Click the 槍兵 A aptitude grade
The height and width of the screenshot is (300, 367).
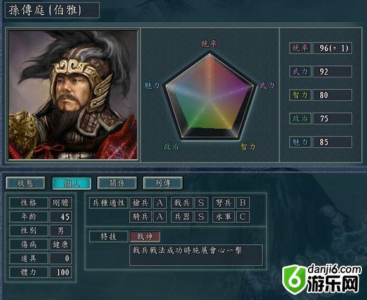tap(159, 203)
